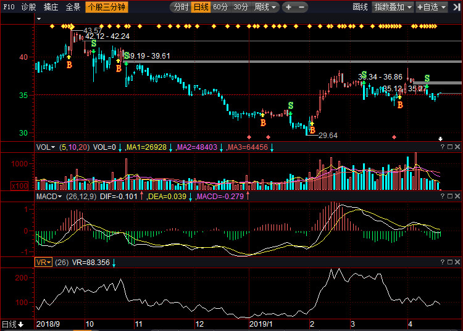Switch to 日线 daily chart period
Screen dimensions: 463x331
coord(201,7)
